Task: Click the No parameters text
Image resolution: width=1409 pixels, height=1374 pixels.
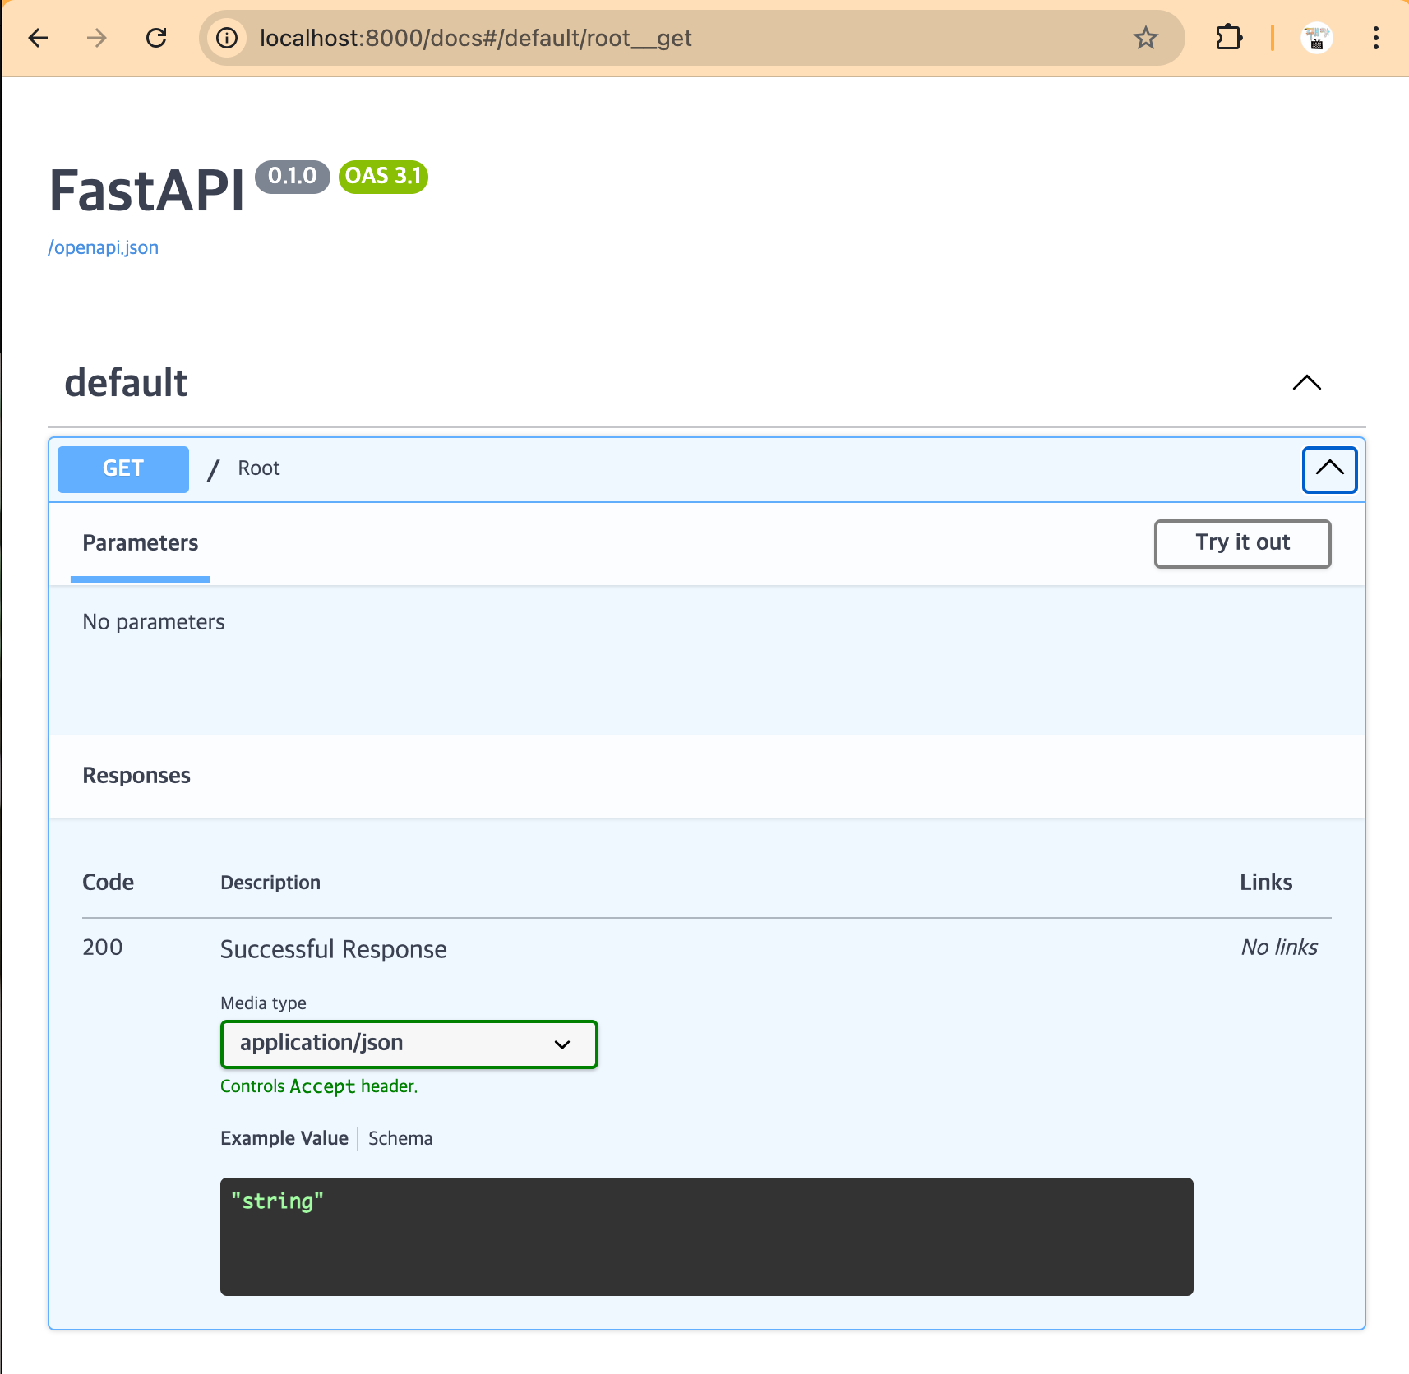Action: coord(154,622)
